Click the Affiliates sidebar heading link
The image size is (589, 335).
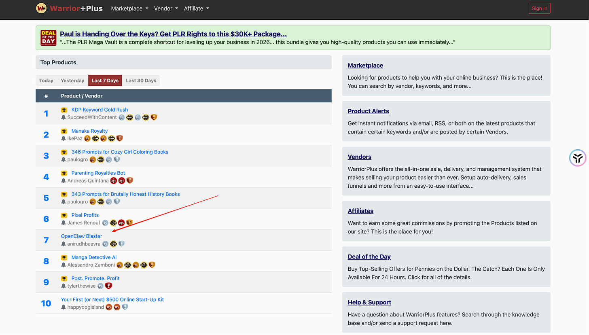360,211
